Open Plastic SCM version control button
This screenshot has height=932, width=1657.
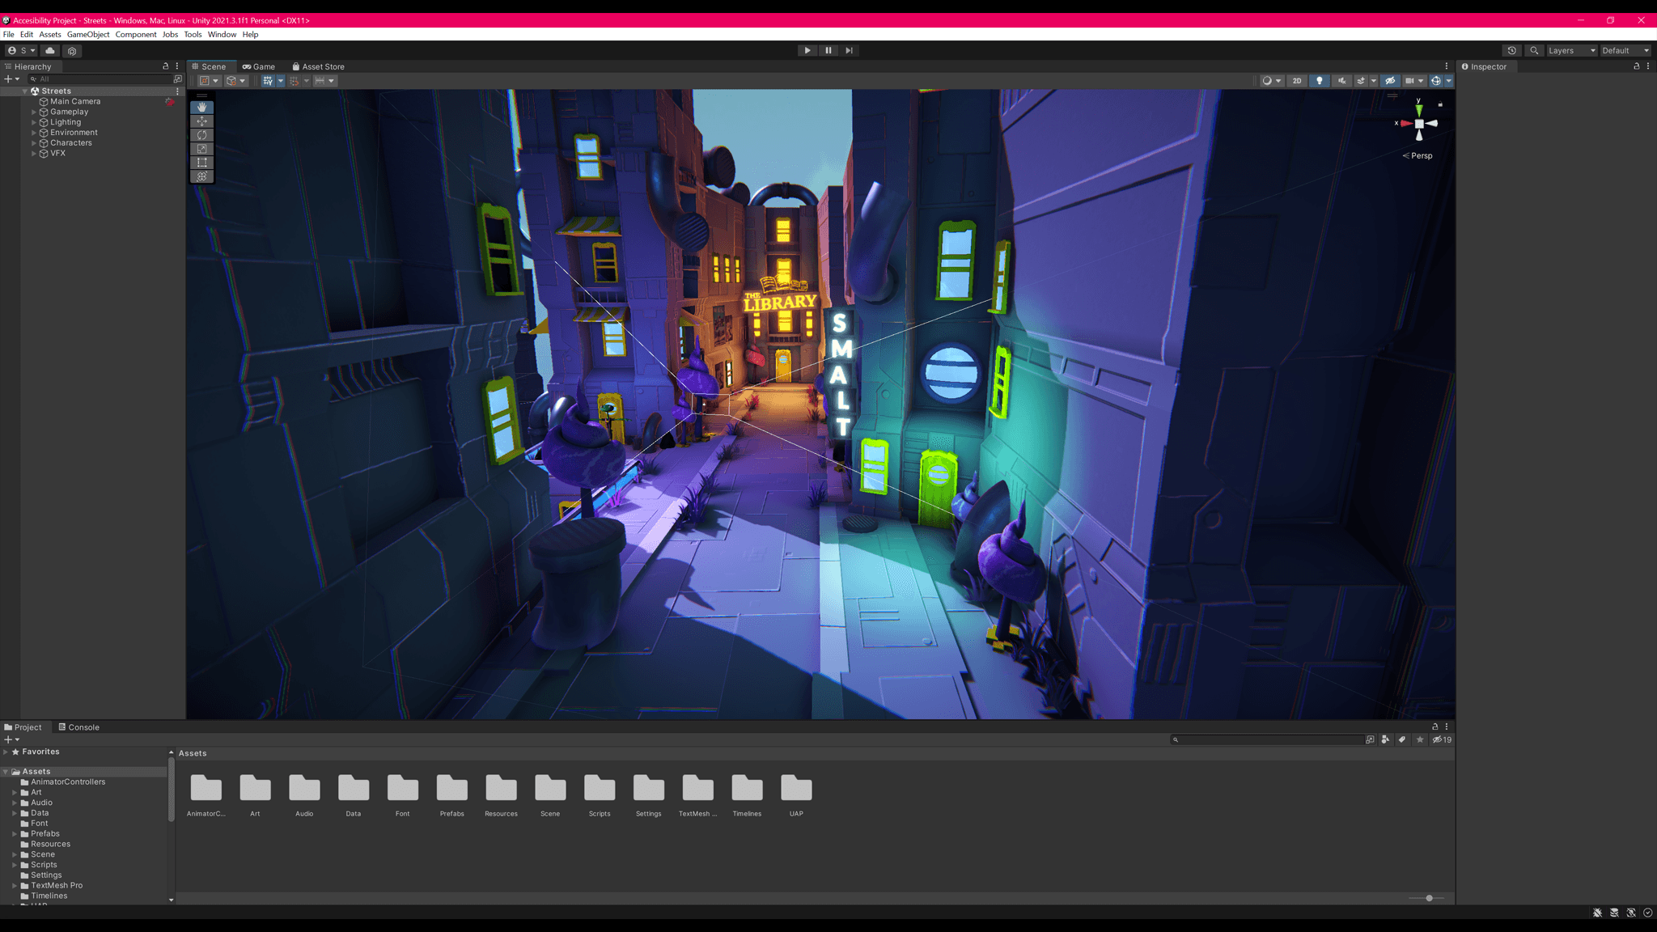click(72, 50)
